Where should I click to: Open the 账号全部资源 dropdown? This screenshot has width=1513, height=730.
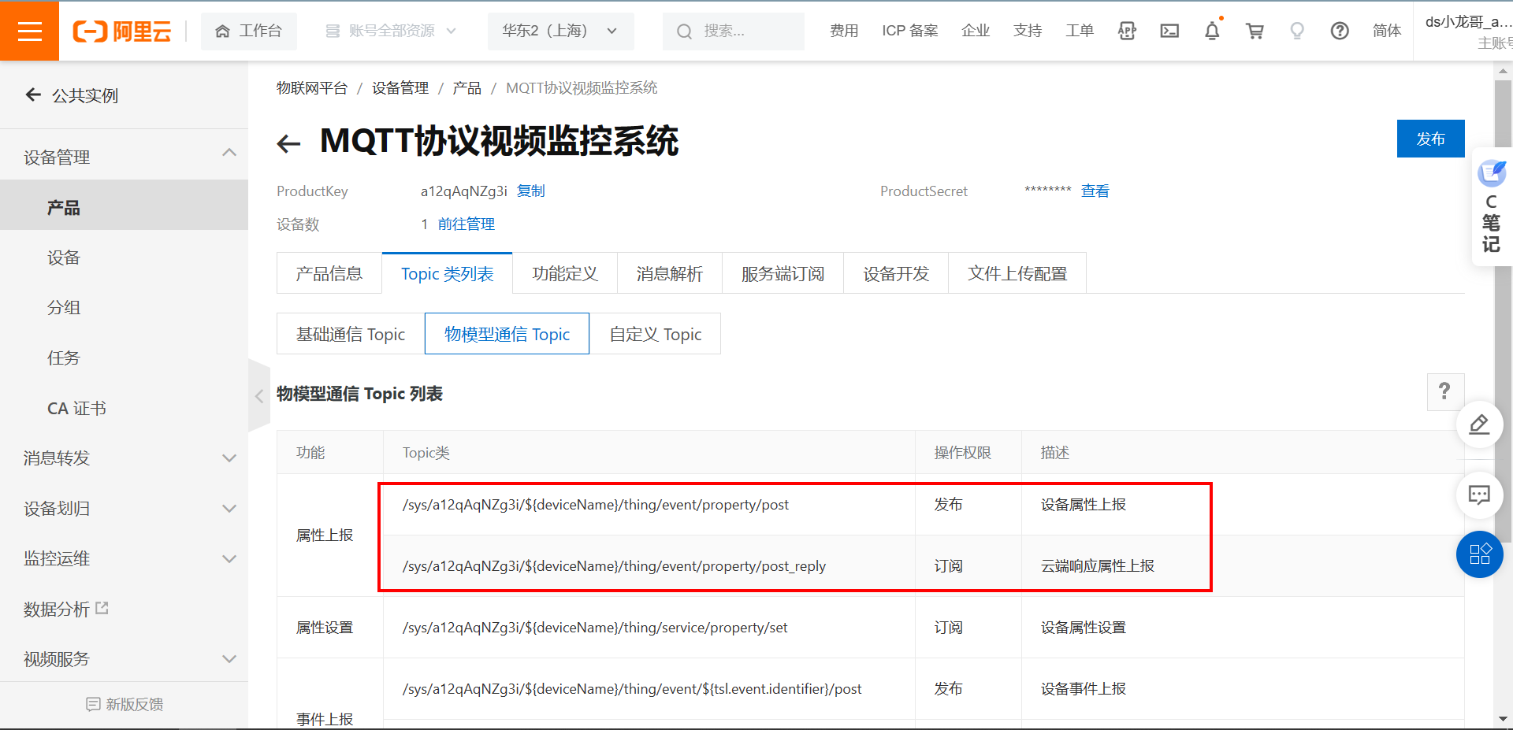[392, 31]
